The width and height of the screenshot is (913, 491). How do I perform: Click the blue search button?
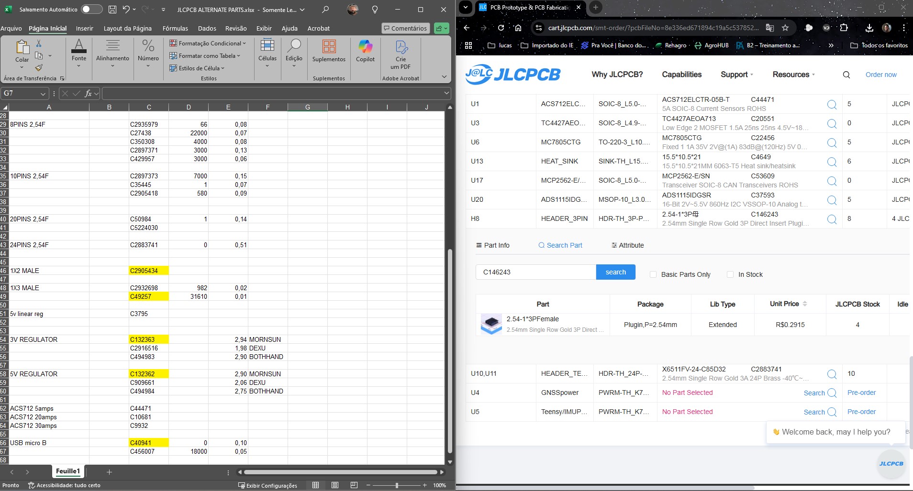[x=616, y=272]
